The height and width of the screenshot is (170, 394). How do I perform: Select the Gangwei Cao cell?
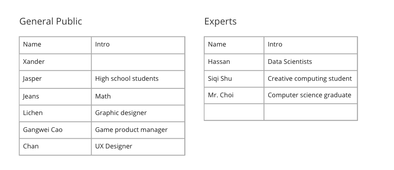coord(55,130)
